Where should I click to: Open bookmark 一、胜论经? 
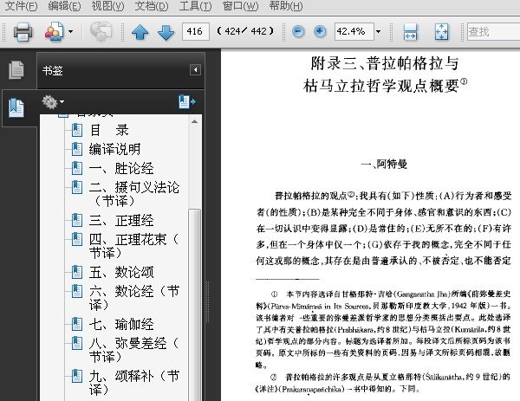pyautogui.click(x=121, y=168)
